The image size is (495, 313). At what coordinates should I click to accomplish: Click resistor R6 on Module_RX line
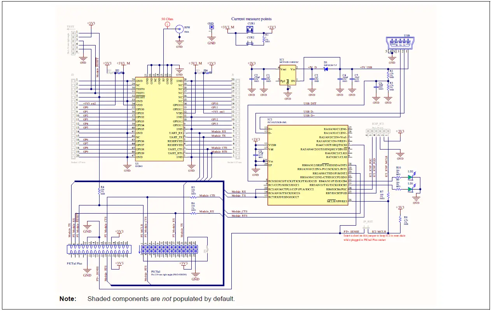[193, 213]
